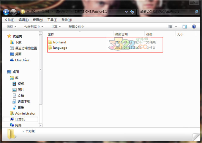Expand the address bar history dropdown
This screenshot has width=202, height=143.
(126, 12)
